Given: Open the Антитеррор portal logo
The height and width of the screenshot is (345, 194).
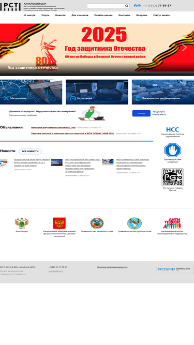Looking at the screenshot, I should [172, 223].
